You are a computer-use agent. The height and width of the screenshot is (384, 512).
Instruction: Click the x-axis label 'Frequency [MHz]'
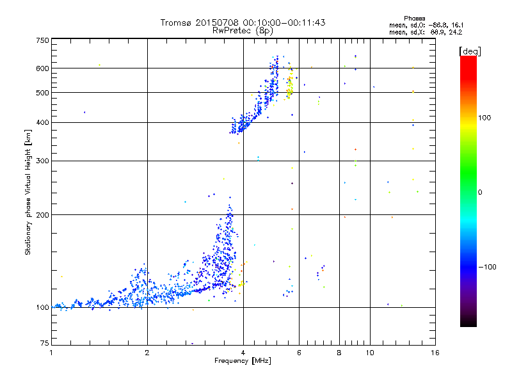coord(243,361)
